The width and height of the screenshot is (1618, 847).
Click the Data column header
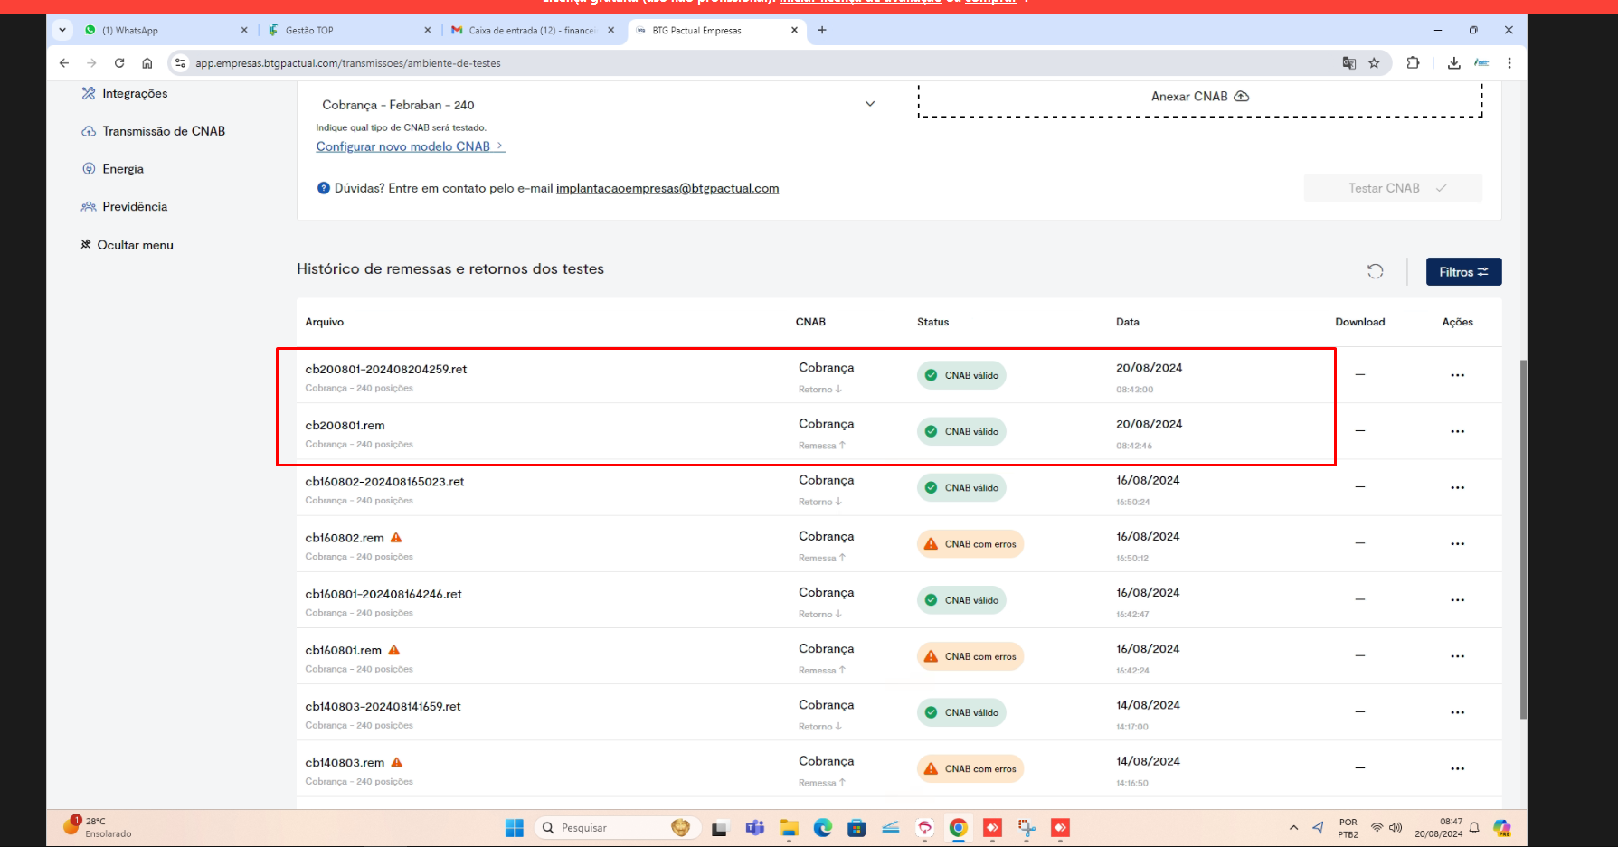[x=1128, y=322]
